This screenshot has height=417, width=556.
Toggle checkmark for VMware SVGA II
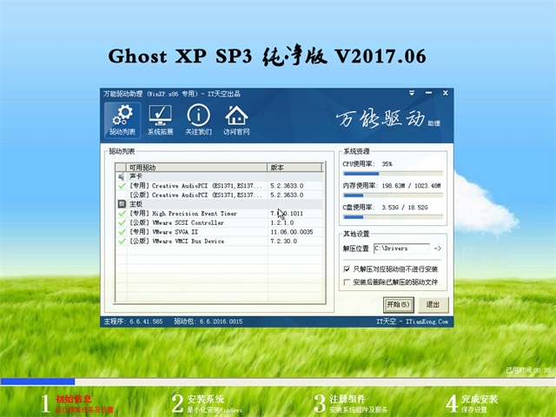point(122,232)
